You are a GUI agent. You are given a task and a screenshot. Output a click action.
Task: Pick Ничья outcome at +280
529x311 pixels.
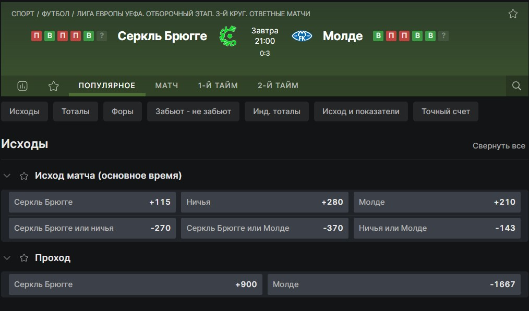coord(264,202)
